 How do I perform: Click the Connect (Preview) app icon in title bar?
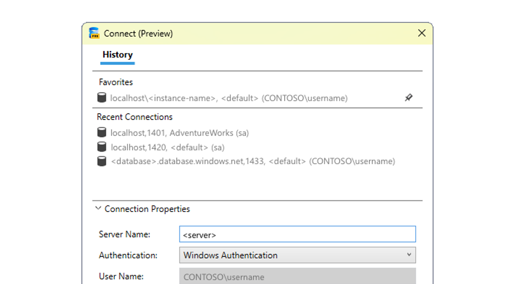coord(94,33)
